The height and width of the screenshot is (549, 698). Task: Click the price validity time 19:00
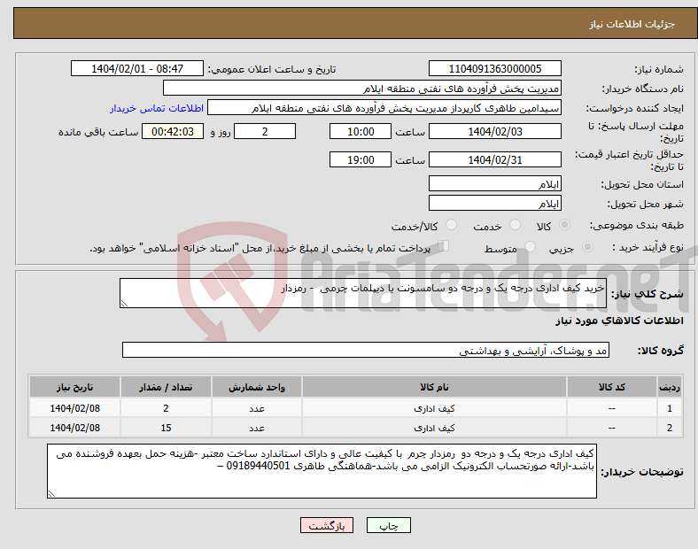click(x=361, y=159)
